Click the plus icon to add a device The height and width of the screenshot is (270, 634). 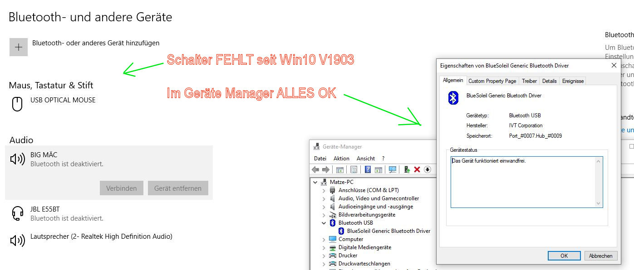click(x=19, y=47)
